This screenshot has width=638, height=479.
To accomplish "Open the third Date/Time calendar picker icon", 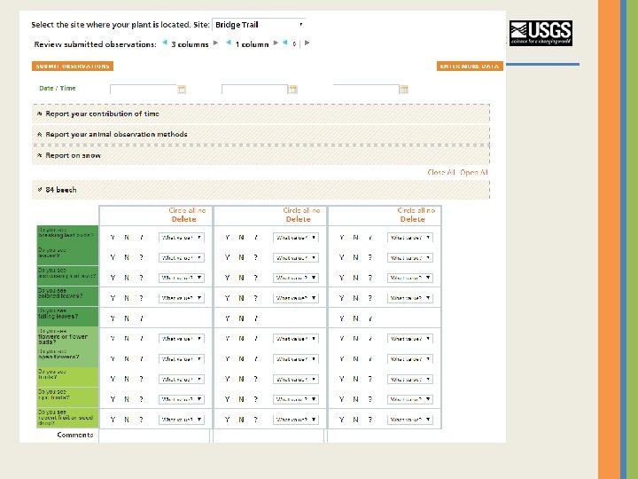I will [x=404, y=90].
